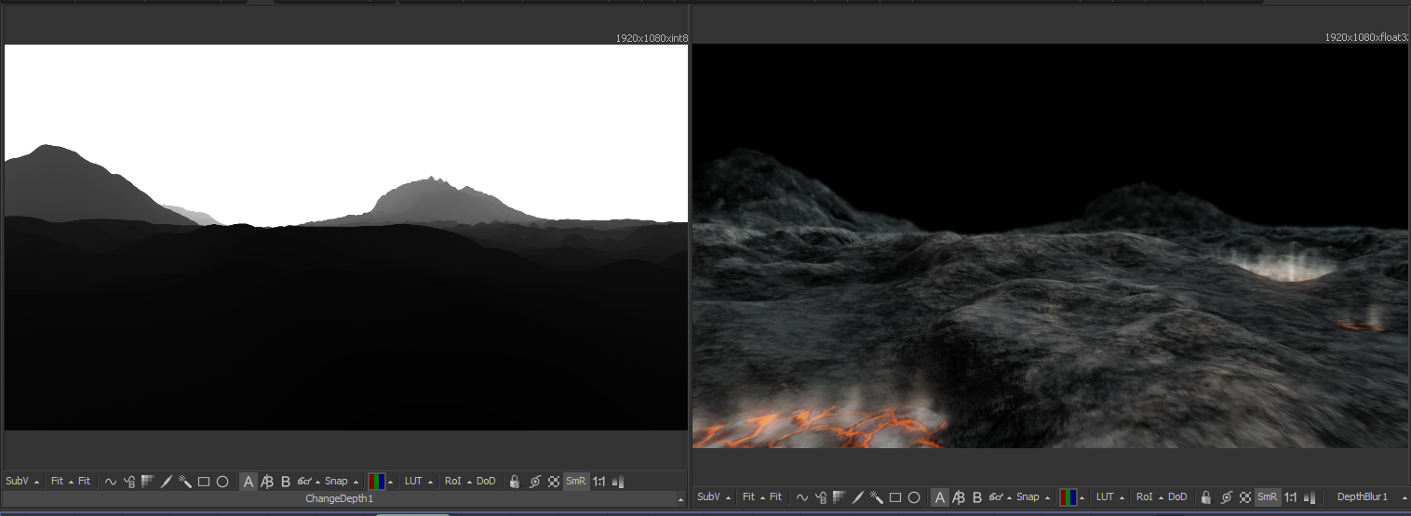The width and height of the screenshot is (1411, 516).
Task: Click the RoI button in right viewer
Action: point(1145,497)
